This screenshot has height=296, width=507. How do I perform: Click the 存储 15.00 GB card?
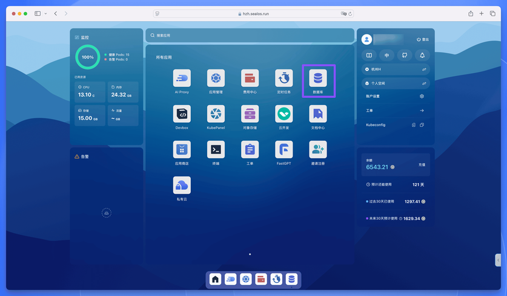tap(90, 115)
